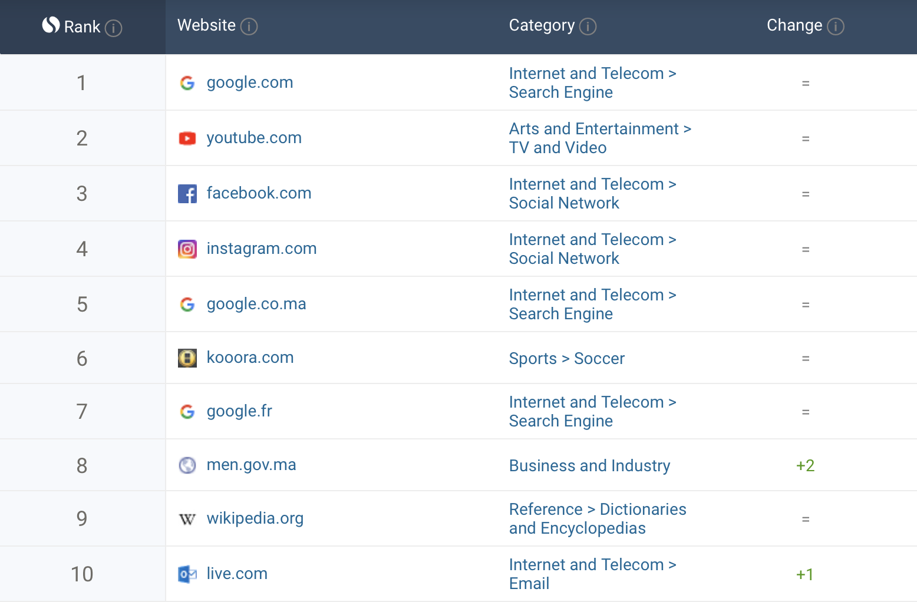
Task: Open Reference > Dictionaries and Encyclopedias category
Action: tap(597, 519)
